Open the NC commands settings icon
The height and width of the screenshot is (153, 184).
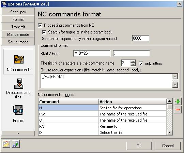pyautogui.click(x=19, y=59)
